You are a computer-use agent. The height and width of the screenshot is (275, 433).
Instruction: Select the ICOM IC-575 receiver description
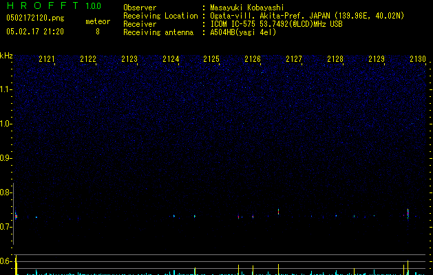[x=277, y=24]
